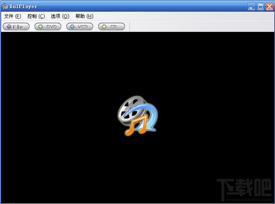Click the VCD button in the toolbar
Image resolution: width=275 pixels, height=204 pixels.
pyautogui.click(x=79, y=26)
